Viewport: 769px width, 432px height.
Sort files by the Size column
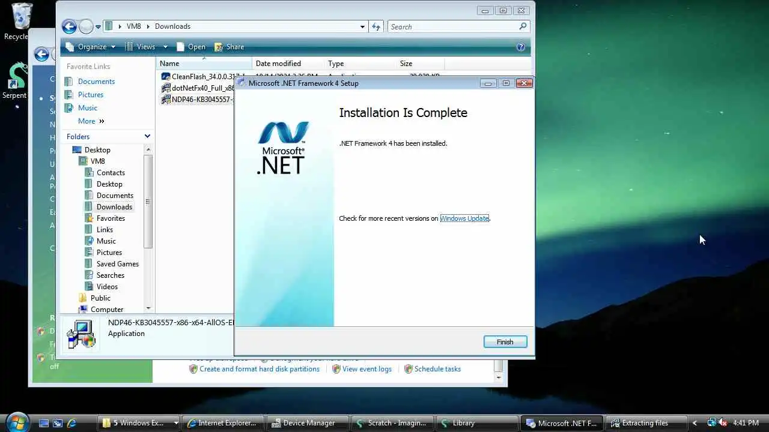coord(420,64)
